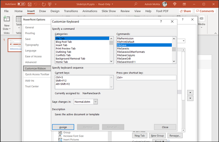
Task: Click Move Down arrow button
Action: (190, 98)
